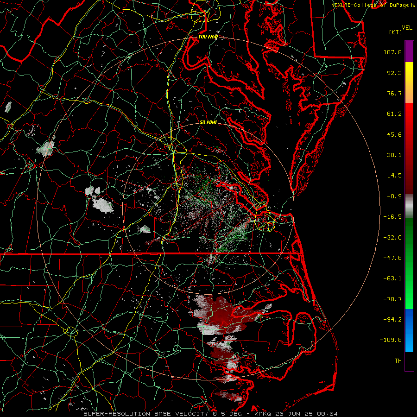Viewport: 417px width, 417px height.
Task: Click the [KT] units label
Action: [396, 32]
